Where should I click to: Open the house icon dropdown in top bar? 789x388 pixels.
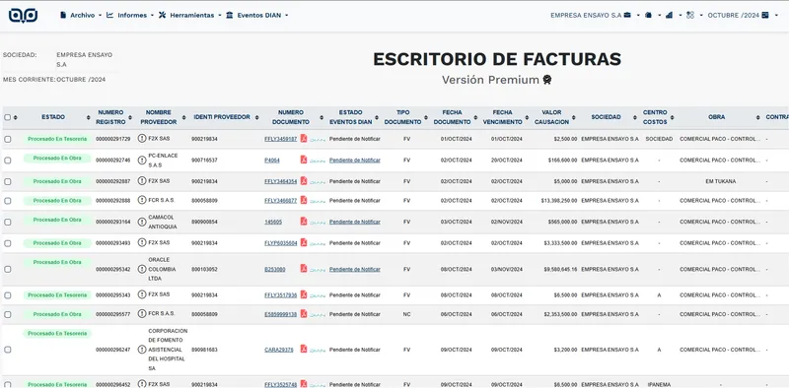tap(653, 15)
